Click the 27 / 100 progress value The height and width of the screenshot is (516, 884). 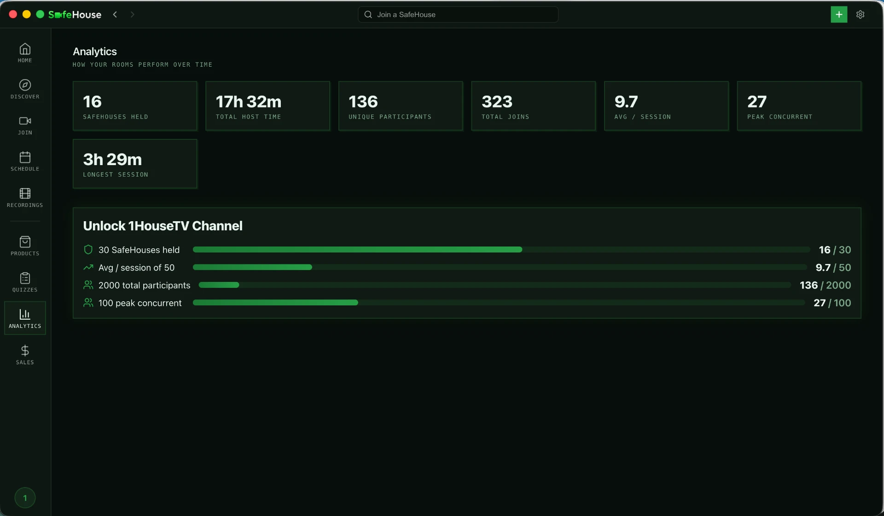pyautogui.click(x=832, y=303)
